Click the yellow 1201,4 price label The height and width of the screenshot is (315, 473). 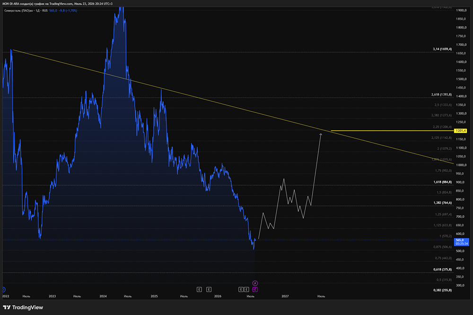(461, 131)
